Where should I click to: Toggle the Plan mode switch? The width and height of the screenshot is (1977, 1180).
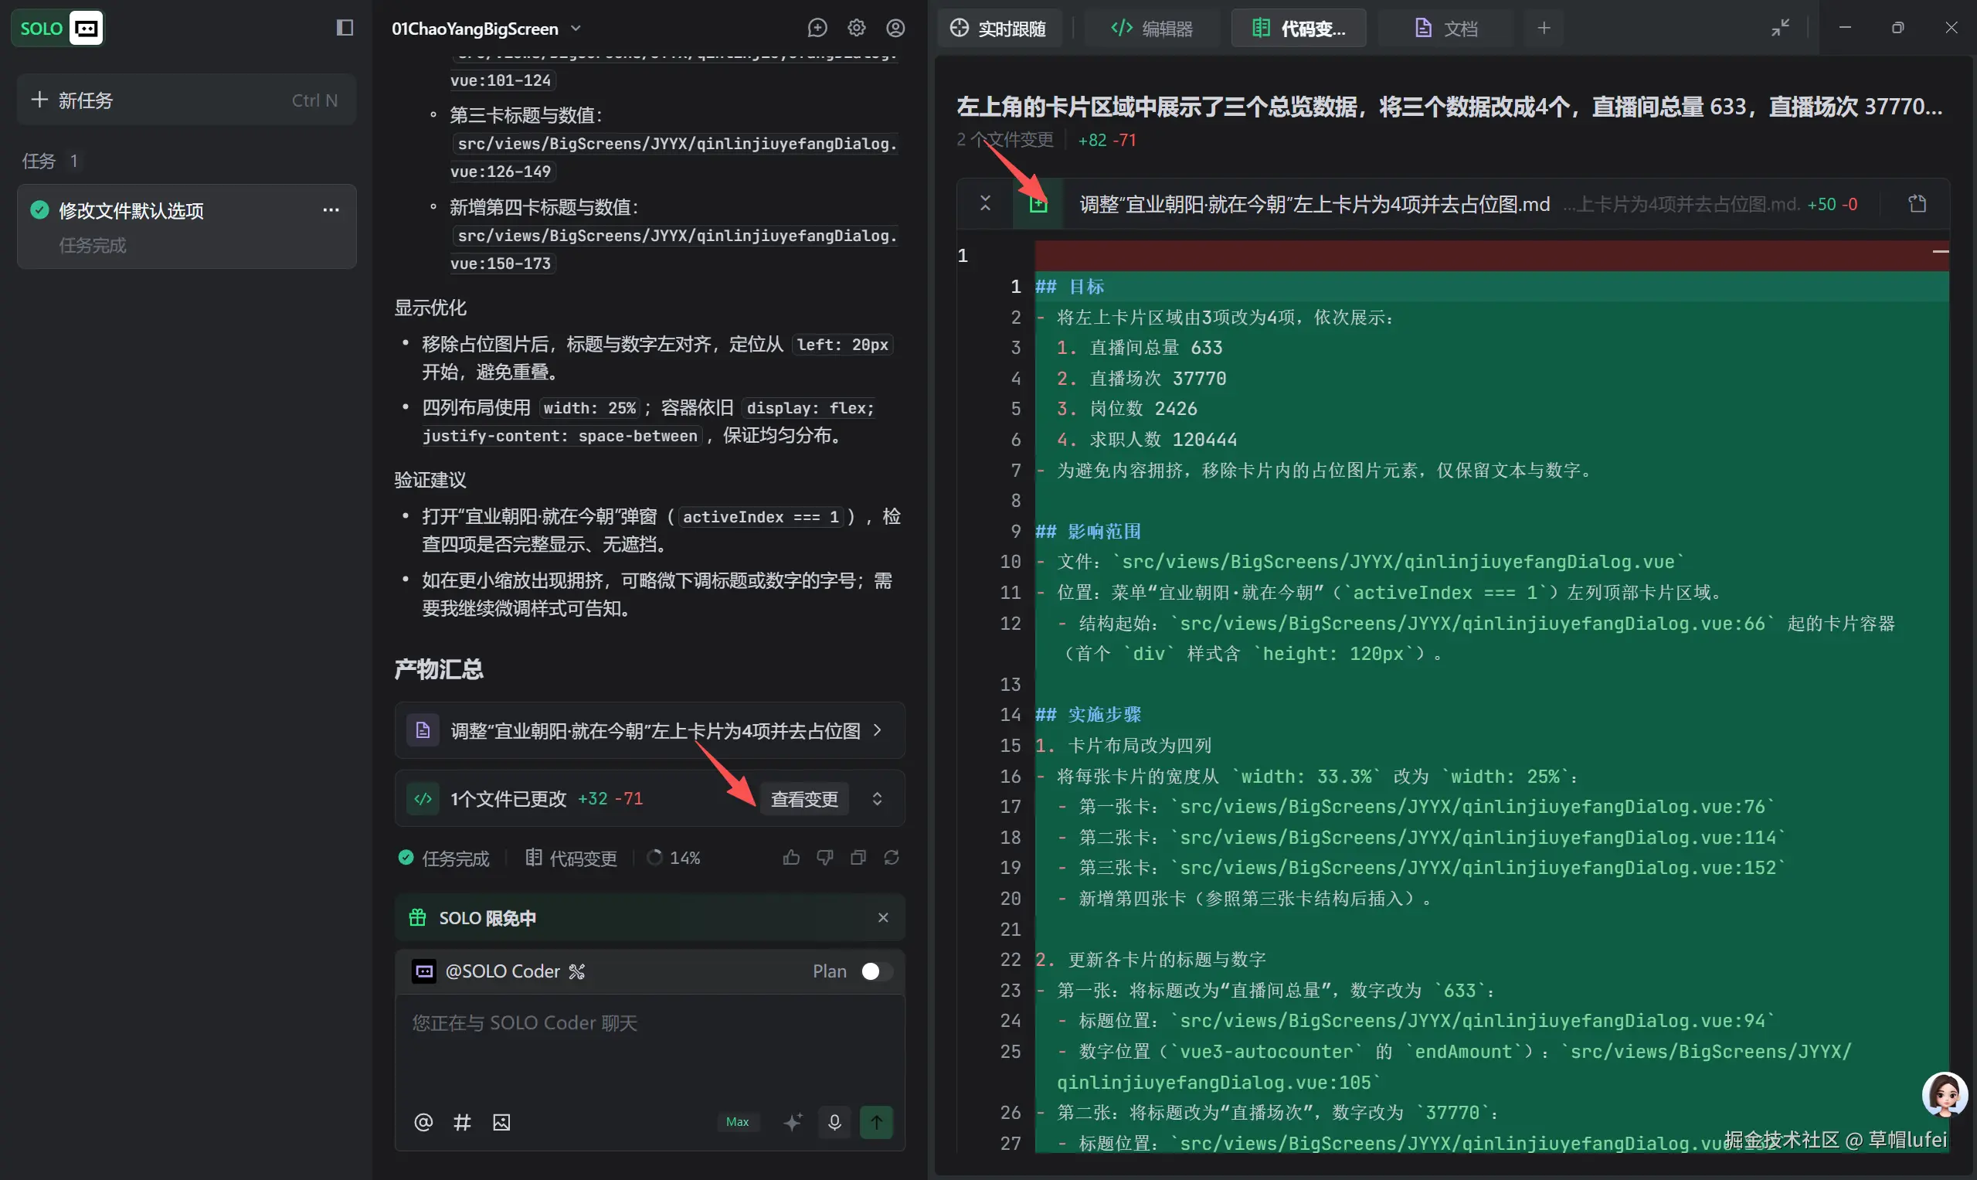click(x=877, y=971)
